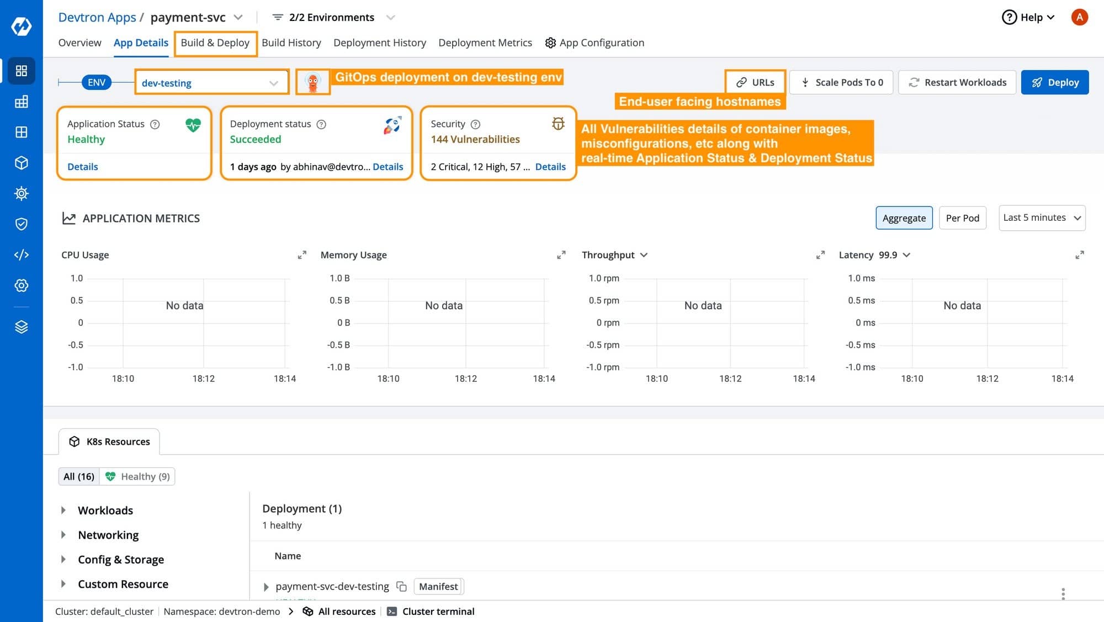Click the user avatar A
1104x622 pixels.
(1079, 17)
